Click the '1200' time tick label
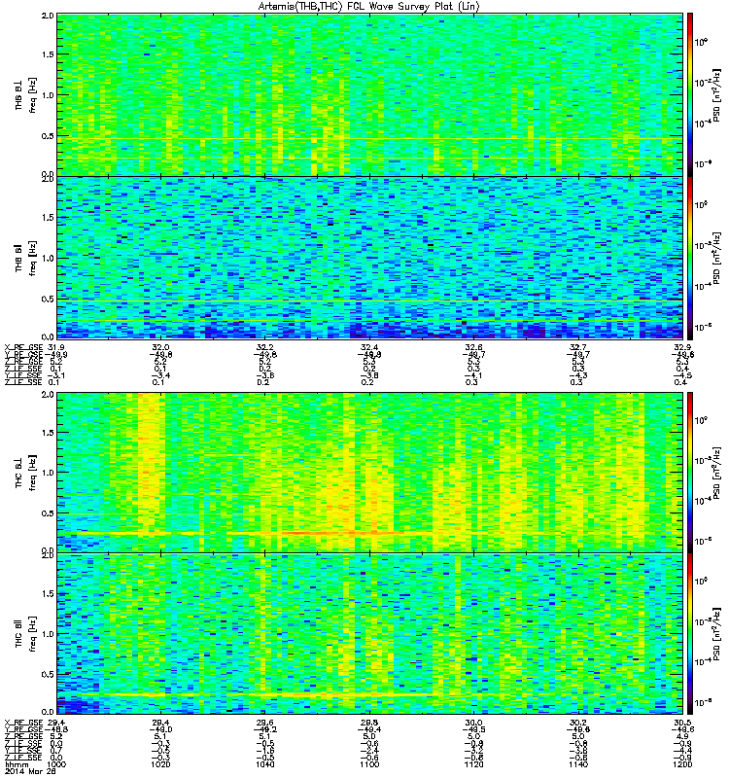This screenshot has width=729, height=778. pos(682,764)
